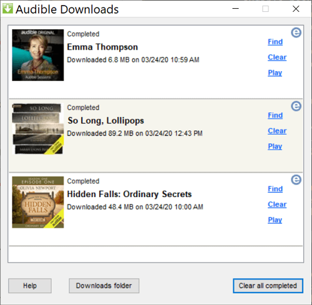Click the info icon for Emma Thompson
Viewport: 312px width, 305px height.
[x=296, y=32]
